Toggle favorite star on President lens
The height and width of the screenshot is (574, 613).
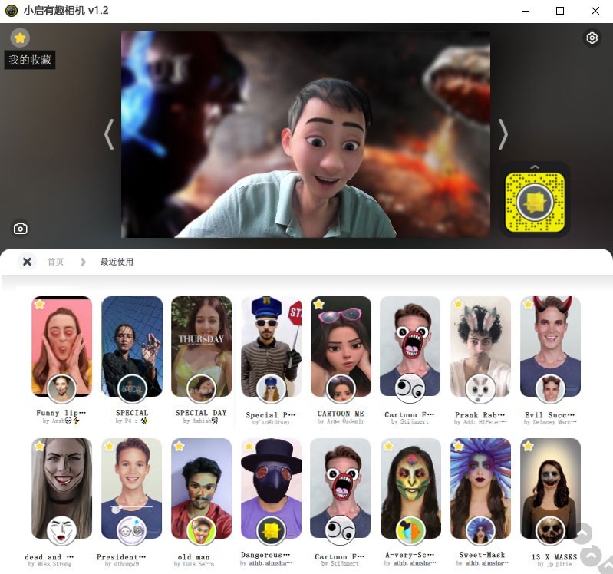(x=109, y=446)
